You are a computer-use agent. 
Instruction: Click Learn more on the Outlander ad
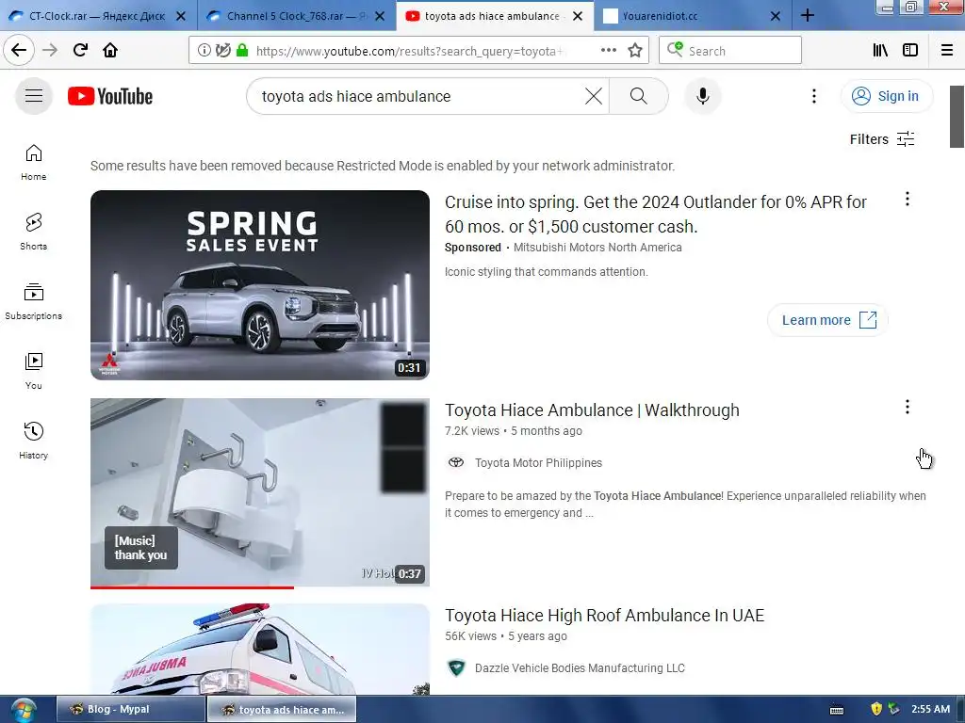pyautogui.click(x=827, y=320)
